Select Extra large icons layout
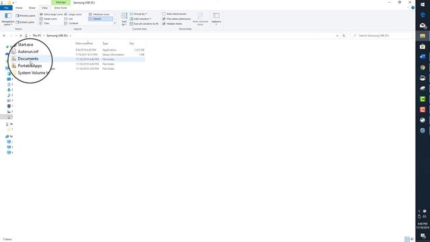Viewport: 430px width, 242px height. pos(51,14)
